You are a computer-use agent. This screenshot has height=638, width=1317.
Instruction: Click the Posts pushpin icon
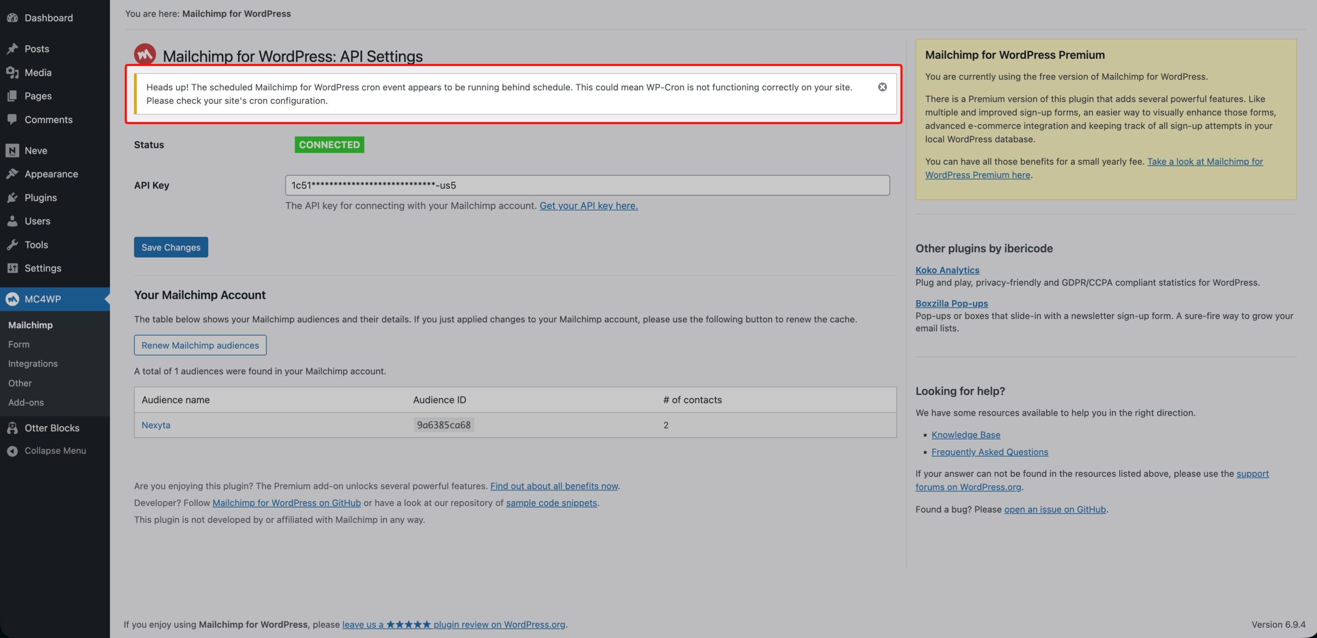pyautogui.click(x=12, y=49)
